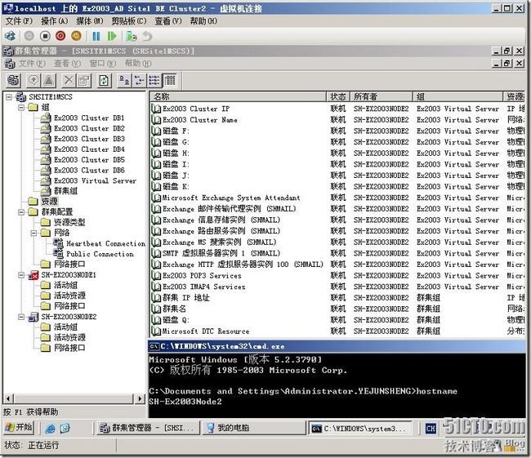Click the 开始 Start button
The width and height of the screenshot is (531, 458).
click(18, 428)
